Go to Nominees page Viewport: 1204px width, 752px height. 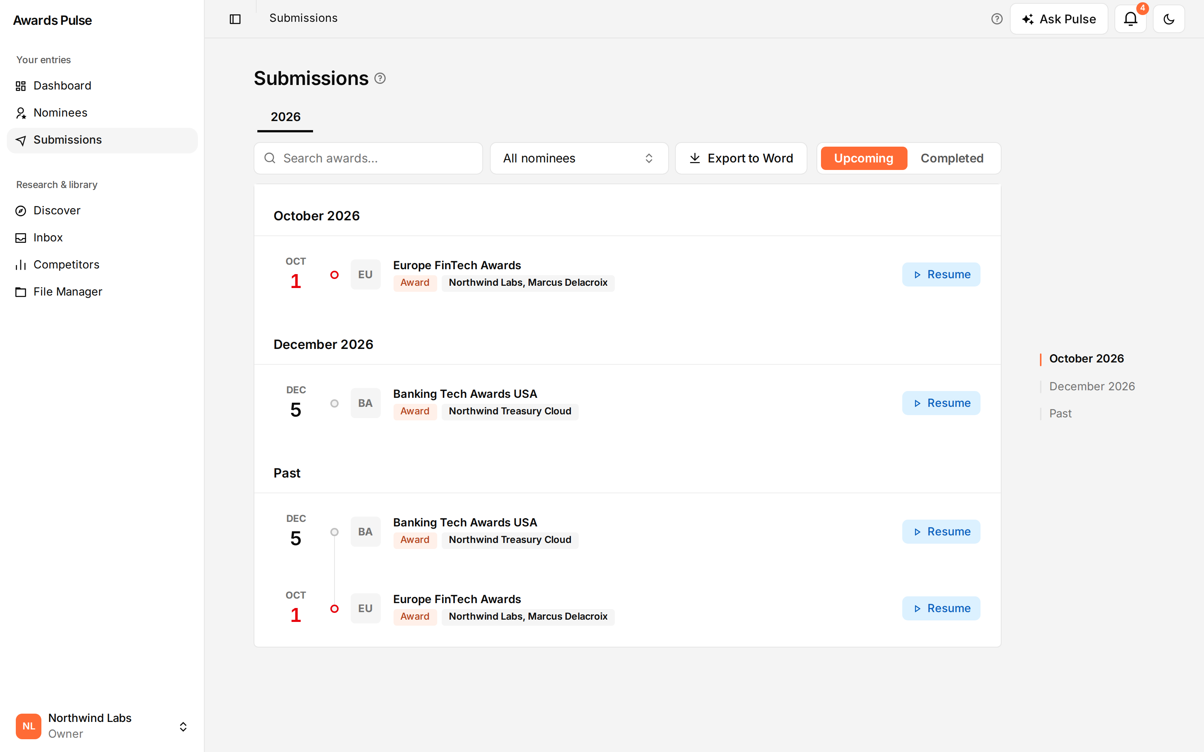click(x=102, y=113)
